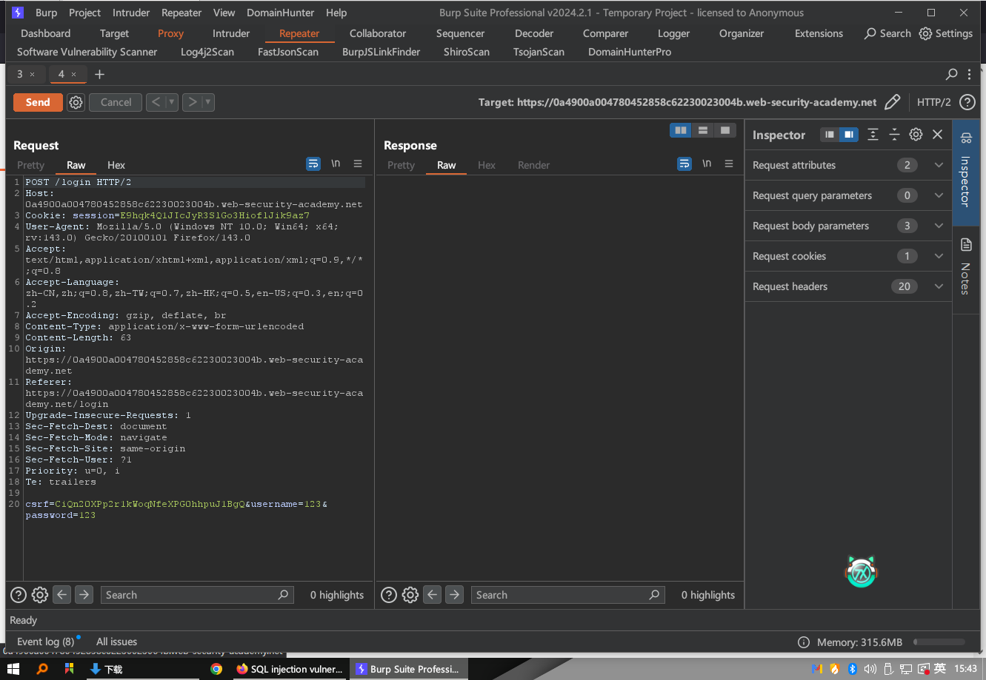The height and width of the screenshot is (680, 986).
Task: Open Response pane hamburger menu
Action: (x=729, y=164)
